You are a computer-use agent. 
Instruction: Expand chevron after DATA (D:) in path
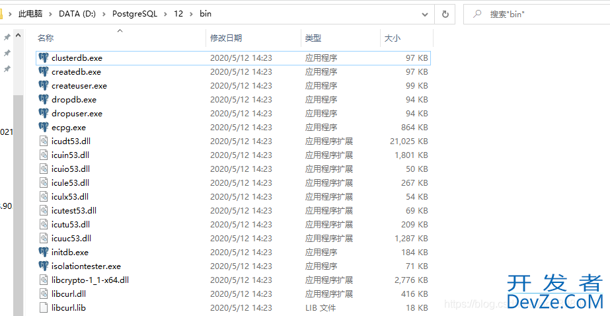point(104,14)
